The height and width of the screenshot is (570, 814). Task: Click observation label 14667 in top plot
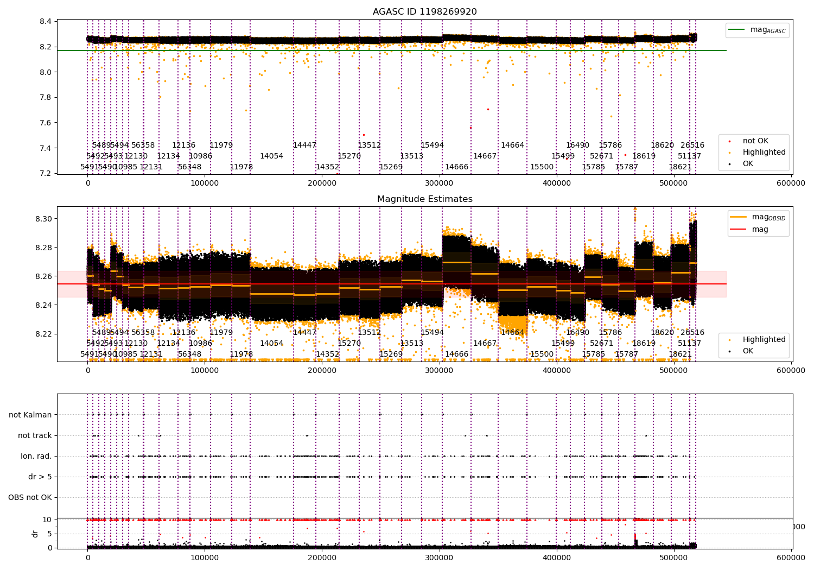[x=485, y=156]
